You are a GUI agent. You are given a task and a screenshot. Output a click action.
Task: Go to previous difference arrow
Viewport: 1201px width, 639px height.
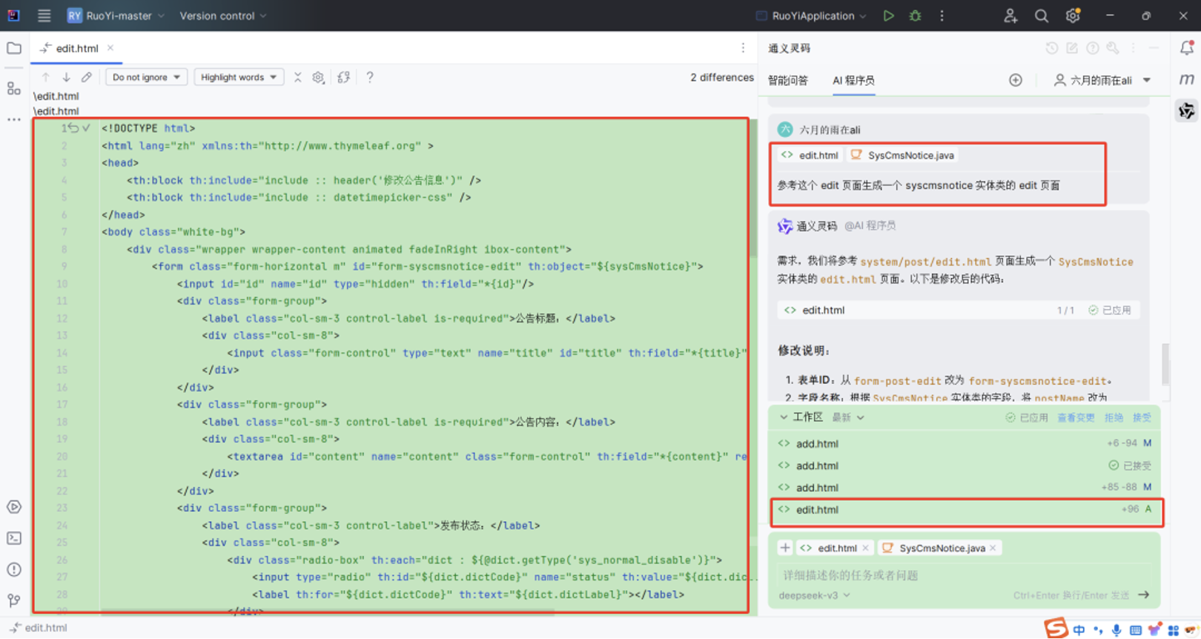coord(46,77)
